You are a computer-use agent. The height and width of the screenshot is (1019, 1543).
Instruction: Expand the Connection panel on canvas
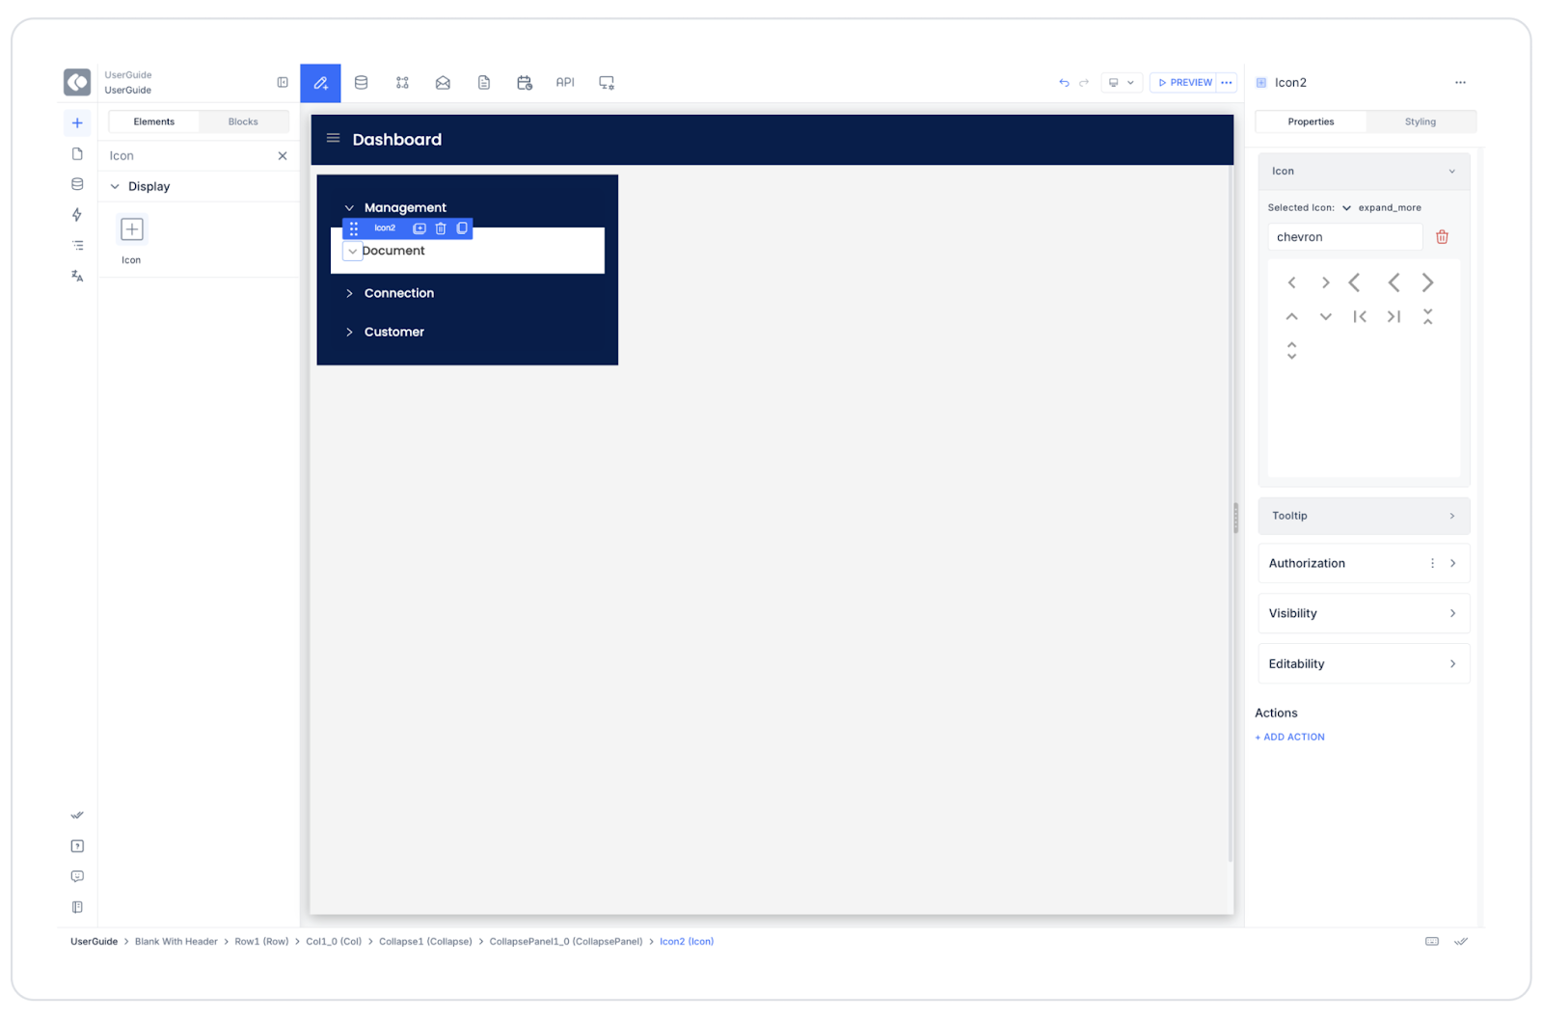coord(349,294)
